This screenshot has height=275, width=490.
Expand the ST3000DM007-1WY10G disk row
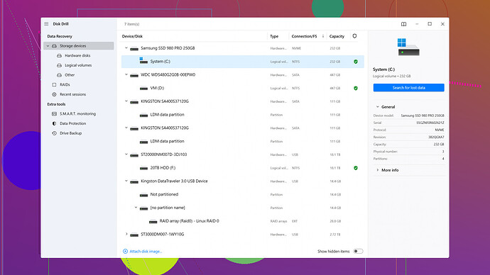126,234
